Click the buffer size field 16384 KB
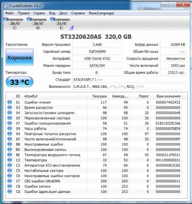Screen dimensions: 192x204 (x=173, y=45)
